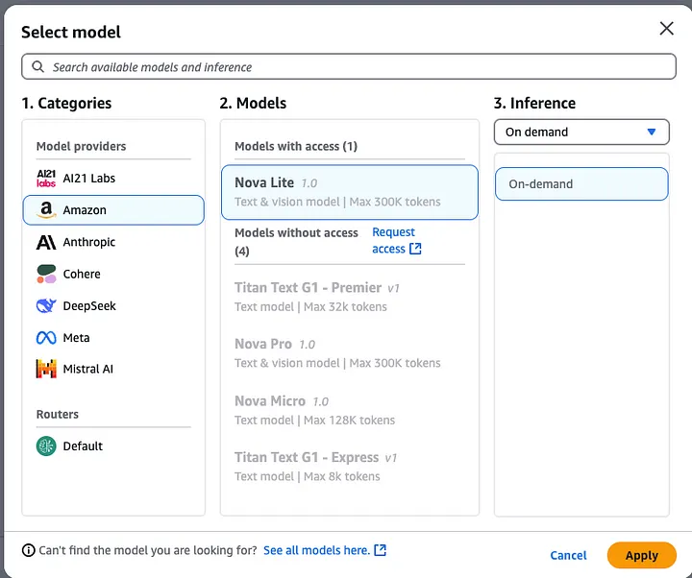Image resolution: width=692 pixels, height=578 pixels.
Task: Click the magnifier icon in search box
Action: pyautogui.click(x=37, y=66)
